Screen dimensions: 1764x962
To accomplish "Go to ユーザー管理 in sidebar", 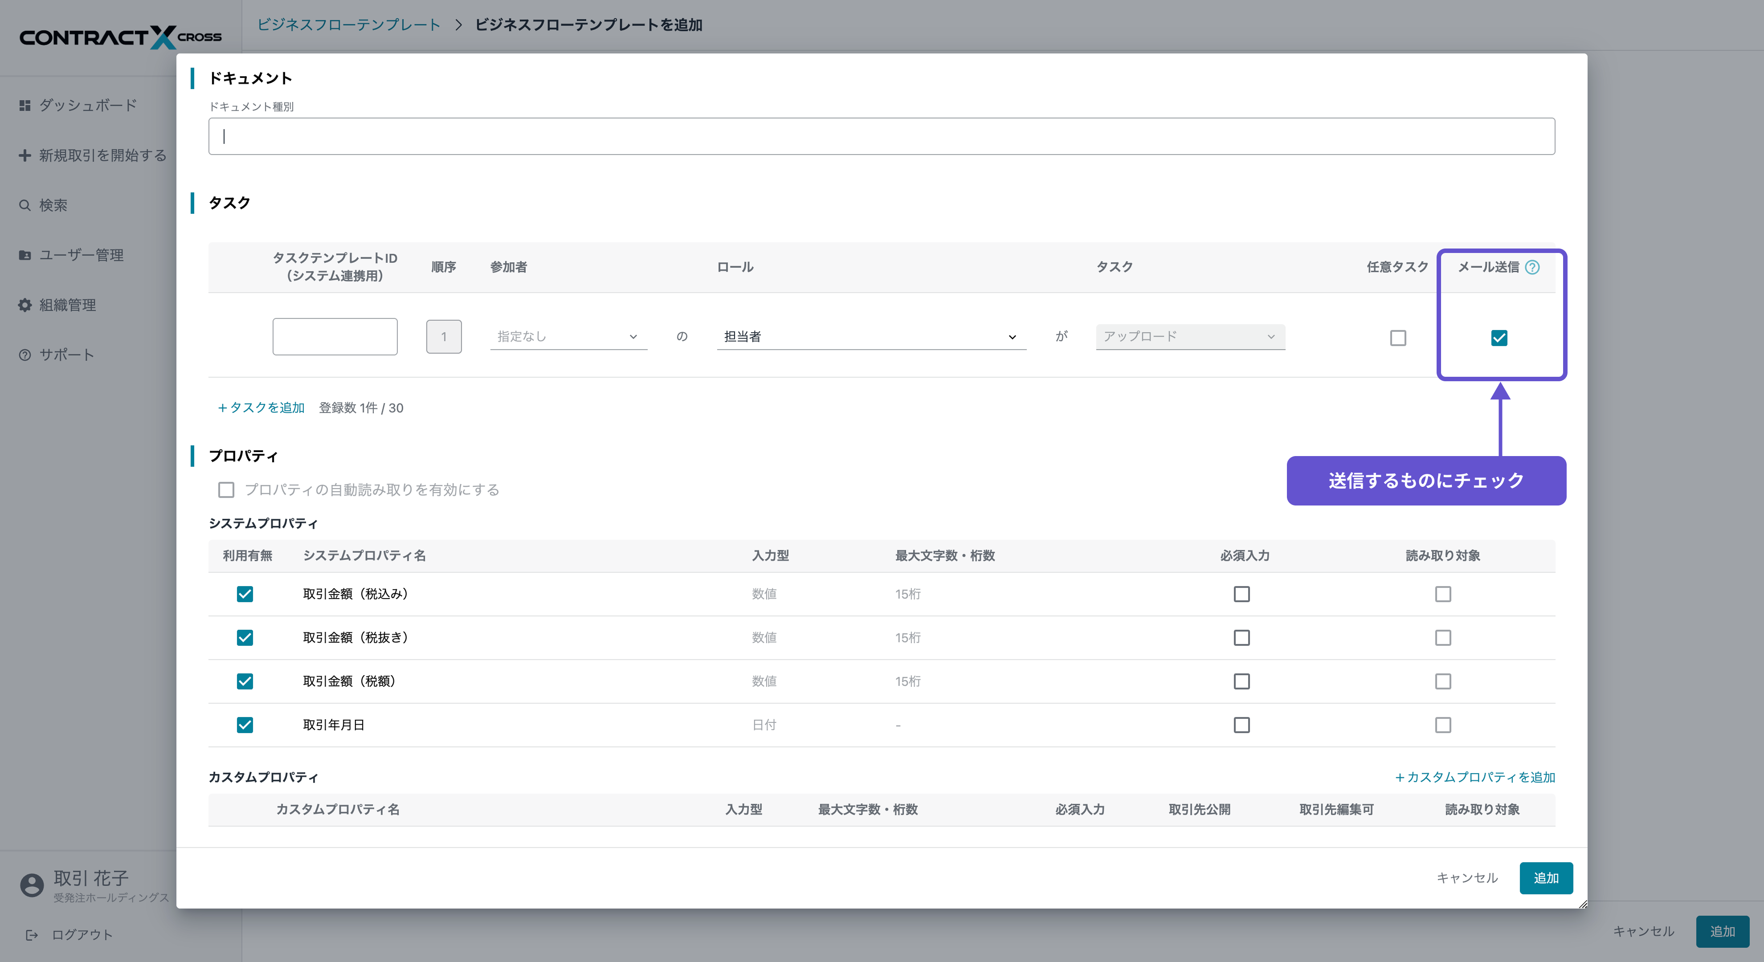I will pos(82,255).
